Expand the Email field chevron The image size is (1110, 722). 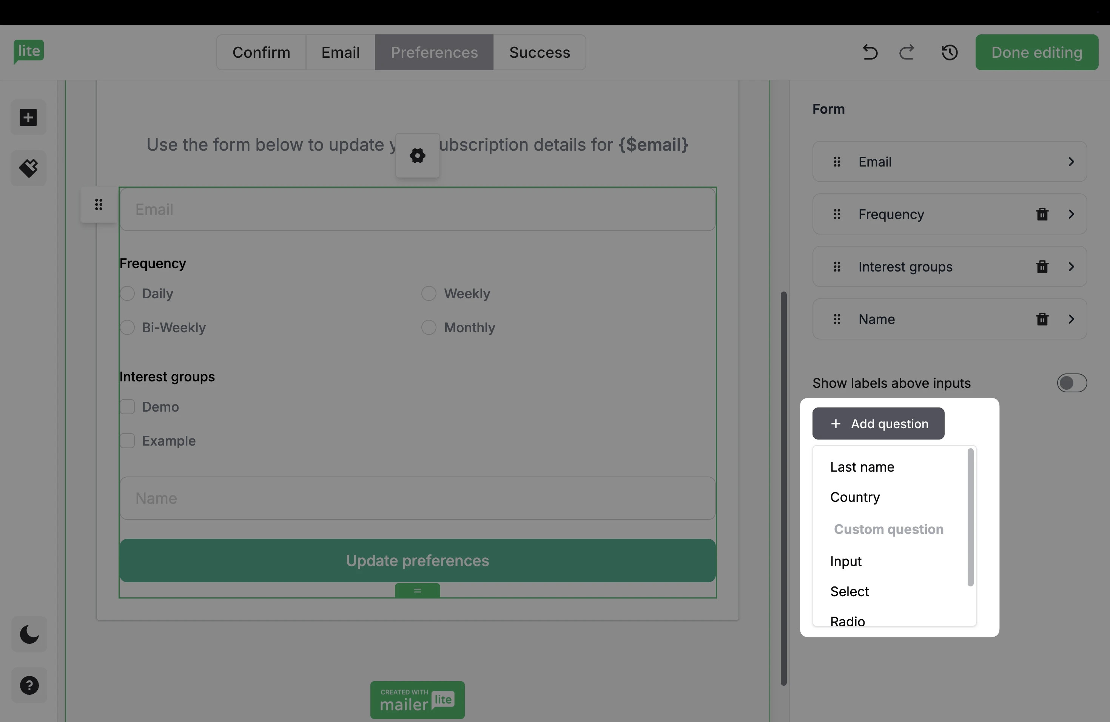click(1071, 162)
